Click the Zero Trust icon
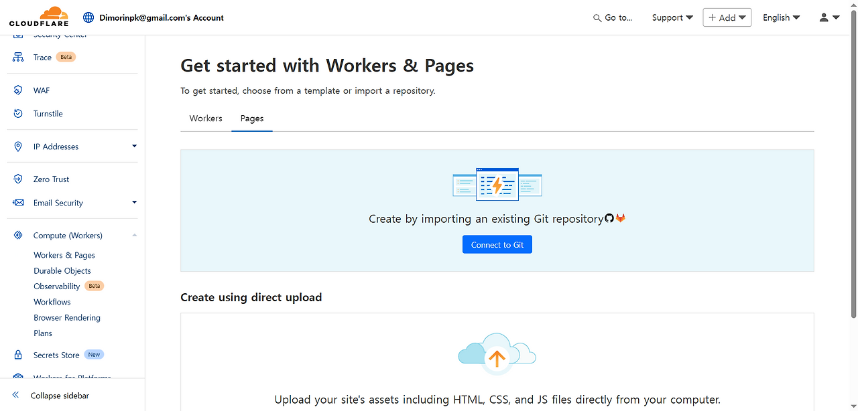 (18, 179)
